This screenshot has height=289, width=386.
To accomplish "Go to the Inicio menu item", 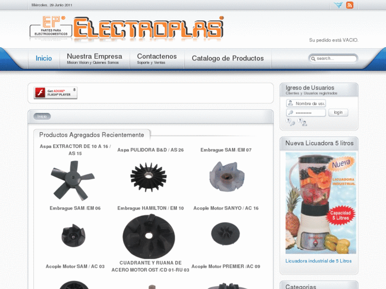I will click(x=44, y=58).
